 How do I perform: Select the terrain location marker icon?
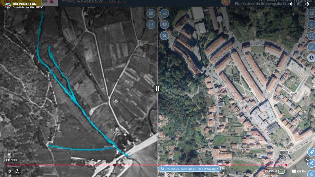click(165, 13)
